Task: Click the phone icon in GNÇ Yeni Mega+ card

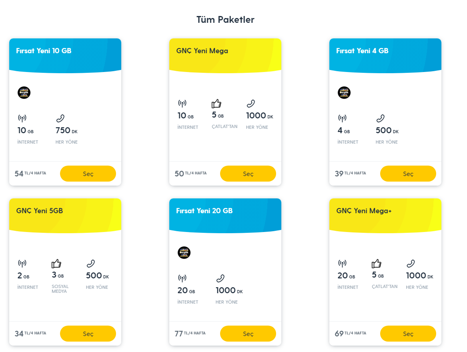Action: 411,264
